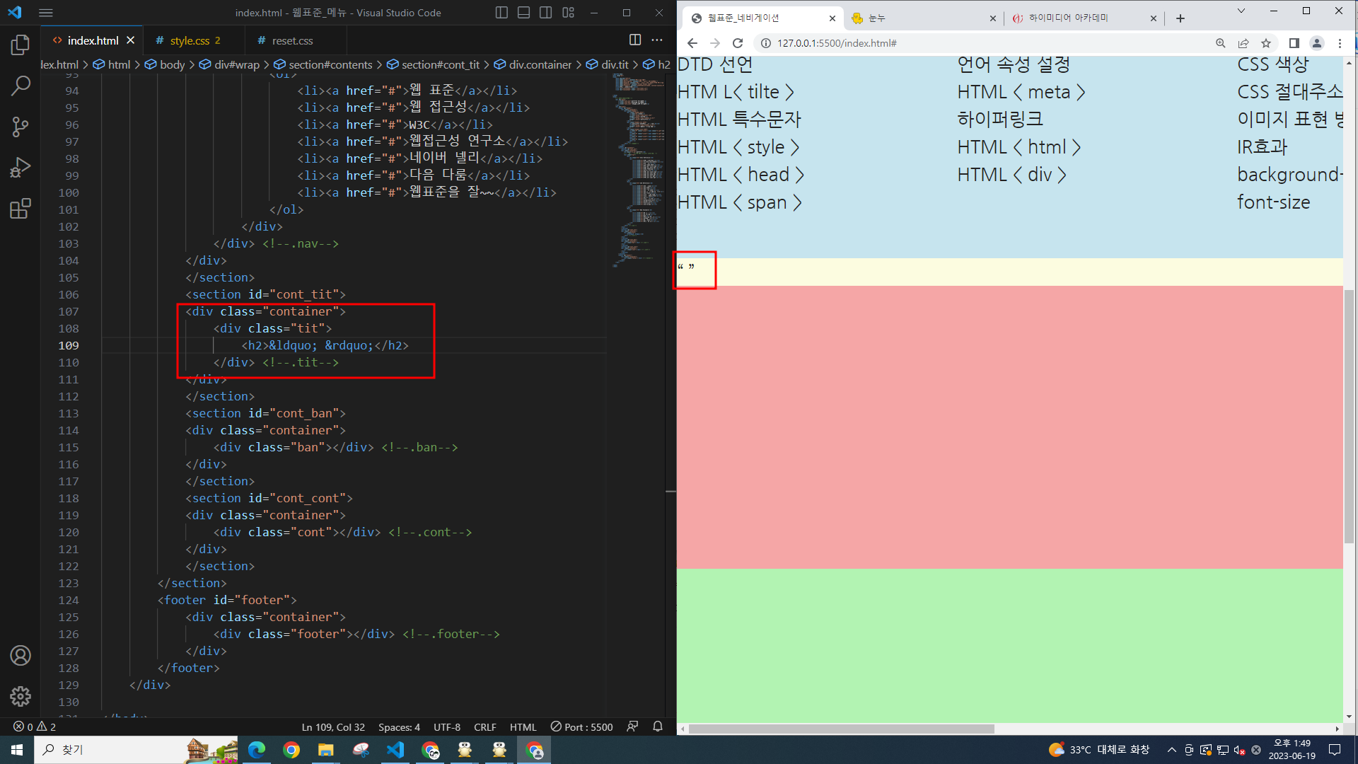
Task: Click the Port : 5500 Live Server button
Action: [581, 727]
